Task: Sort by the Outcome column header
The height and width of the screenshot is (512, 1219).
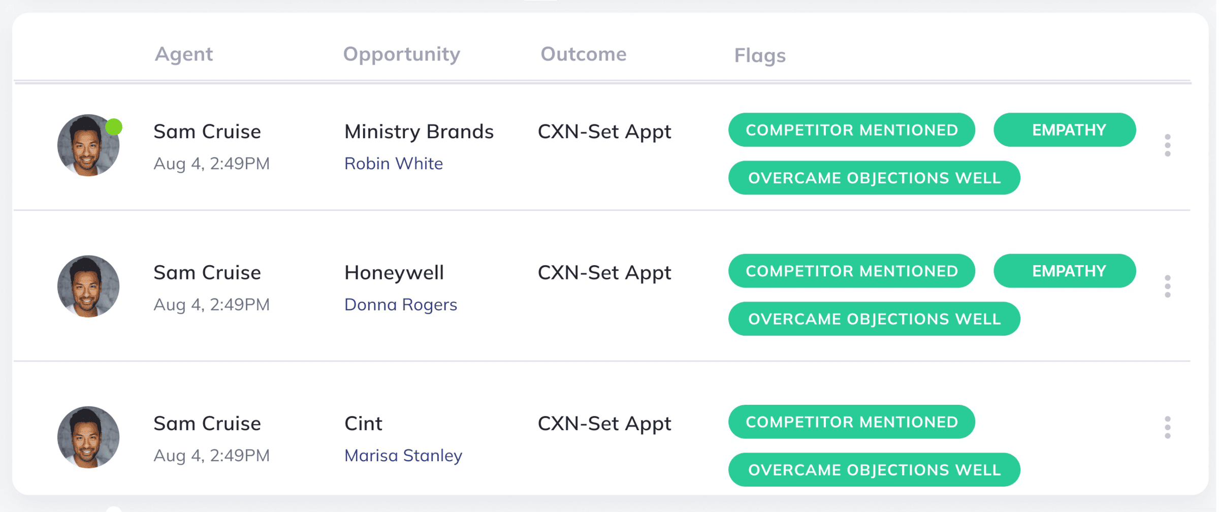Action: point(583,54)
